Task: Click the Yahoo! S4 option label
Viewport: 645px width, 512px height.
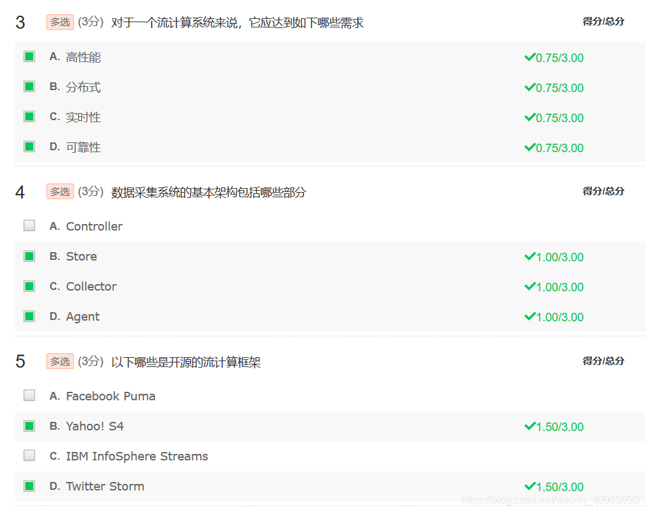Action: coord(95,426)
